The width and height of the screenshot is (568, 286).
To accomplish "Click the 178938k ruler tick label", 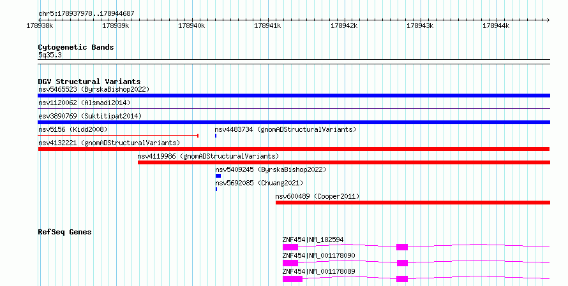I will click(40, 25).
